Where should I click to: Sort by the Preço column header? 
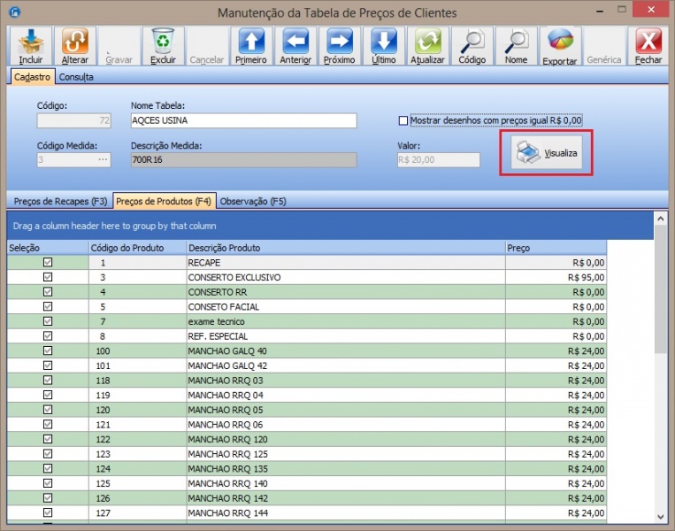(x=556, y=249)
